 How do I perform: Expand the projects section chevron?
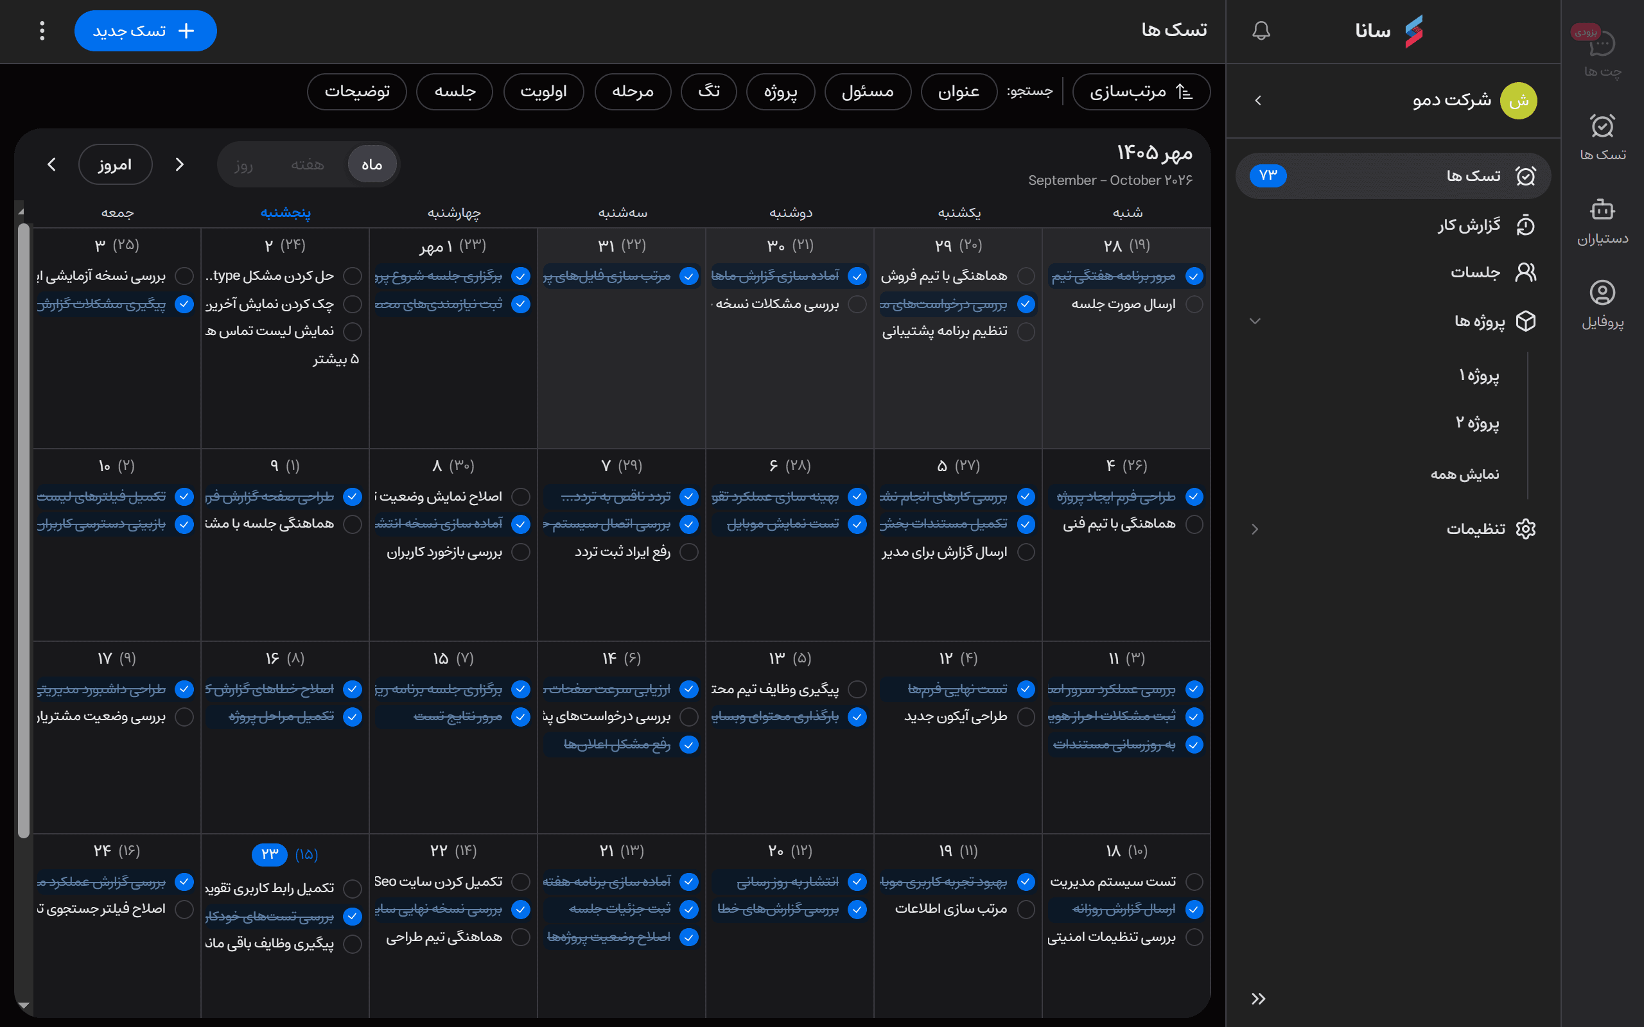[1255, 322]
